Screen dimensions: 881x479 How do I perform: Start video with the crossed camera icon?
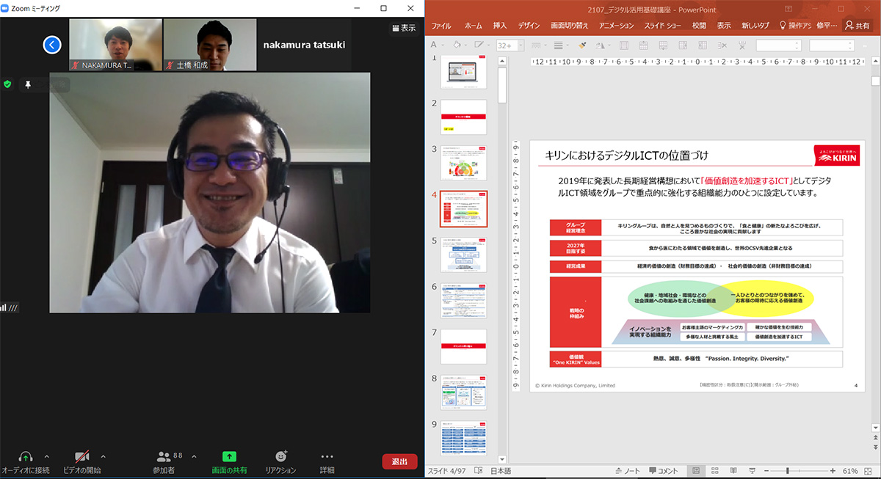pyautogui.click(x=82, y=456)
